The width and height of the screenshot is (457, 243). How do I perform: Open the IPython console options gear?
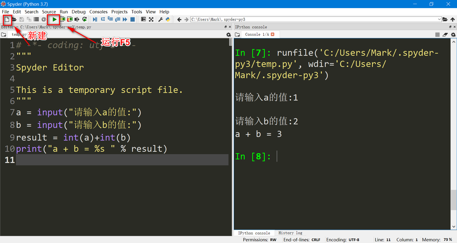[453, 34]
